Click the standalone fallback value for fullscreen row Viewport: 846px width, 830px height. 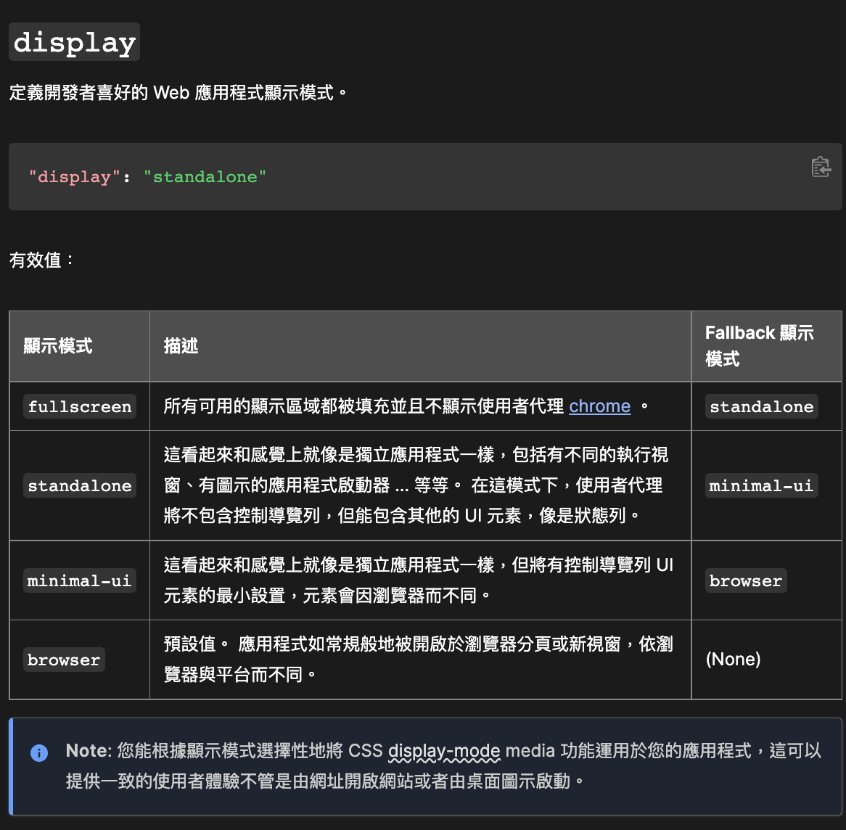[x=761, y=406]
